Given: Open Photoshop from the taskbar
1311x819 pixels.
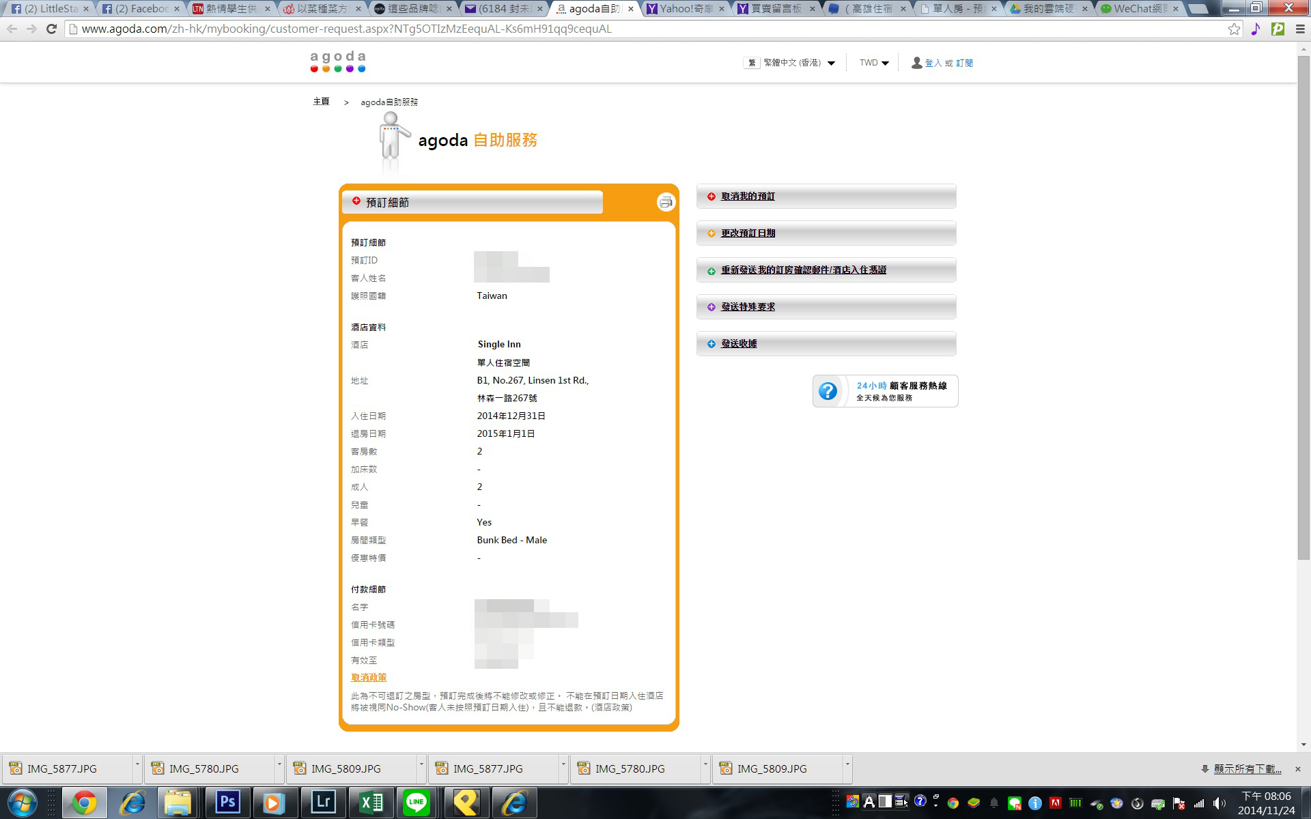Looking at the screenshot, I should (227, 802).
